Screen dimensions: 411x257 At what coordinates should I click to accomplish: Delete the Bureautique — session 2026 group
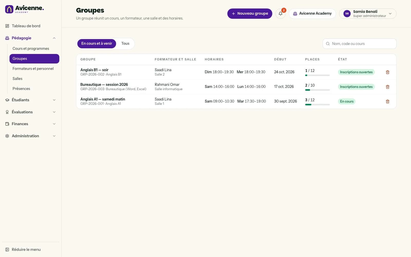coord(388,87)
